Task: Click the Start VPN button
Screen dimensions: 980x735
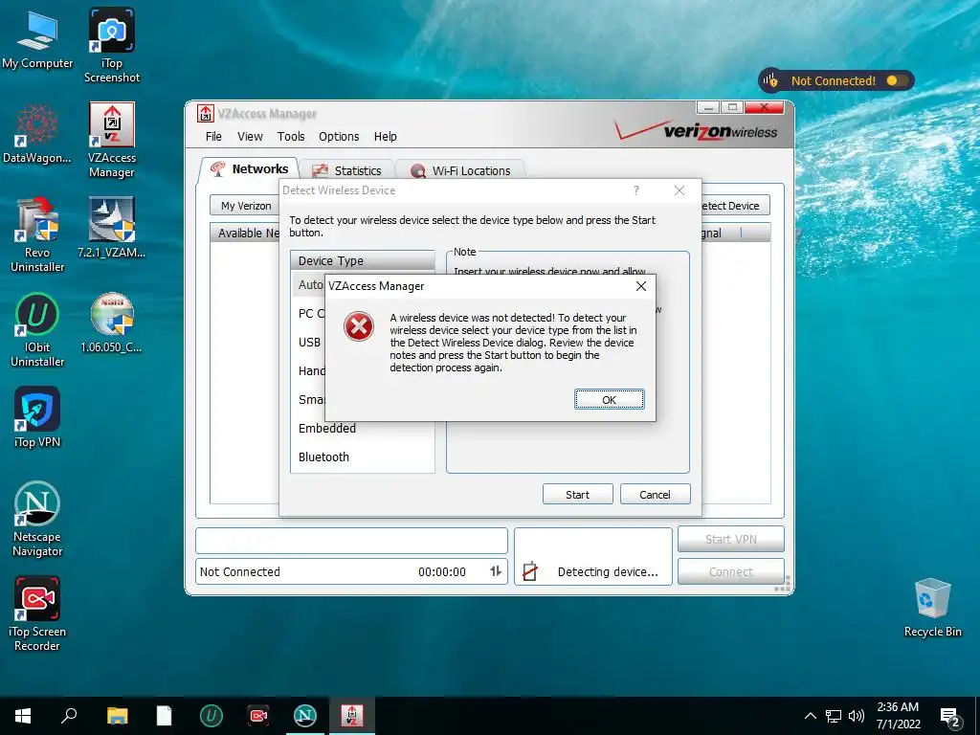Action: [x=730, y=539]
